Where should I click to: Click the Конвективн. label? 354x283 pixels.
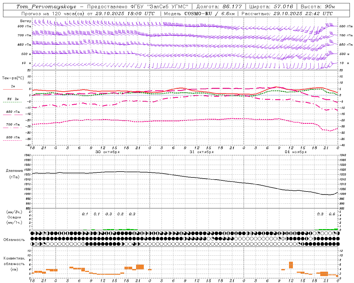pyautogui.click(x=14, y=258)
